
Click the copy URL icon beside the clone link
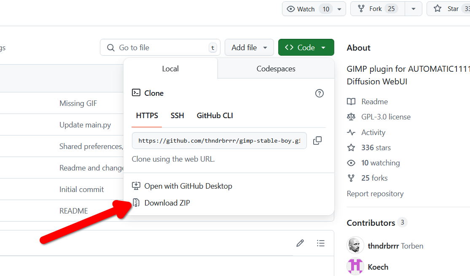pos(317,141)
